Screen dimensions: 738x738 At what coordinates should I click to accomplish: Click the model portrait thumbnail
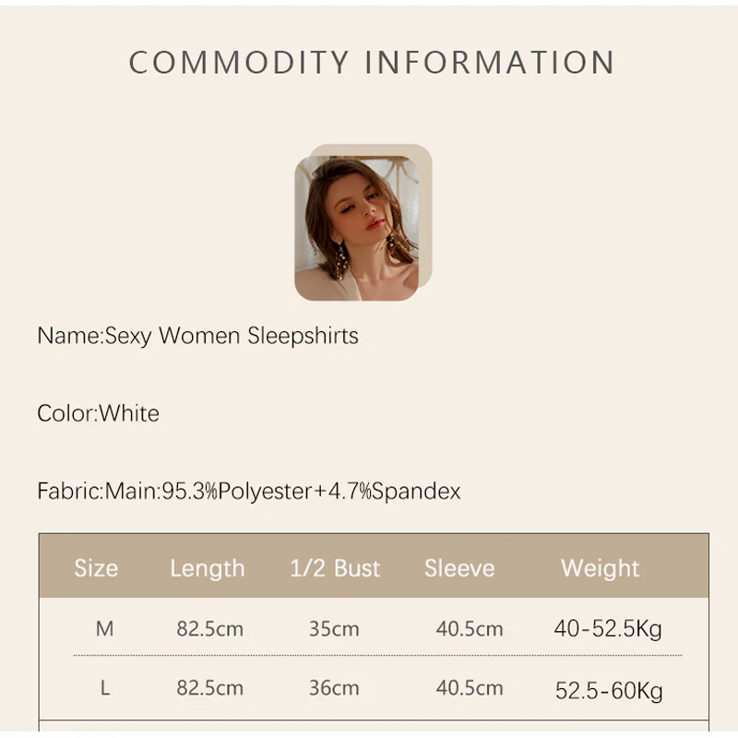[357, 227]
